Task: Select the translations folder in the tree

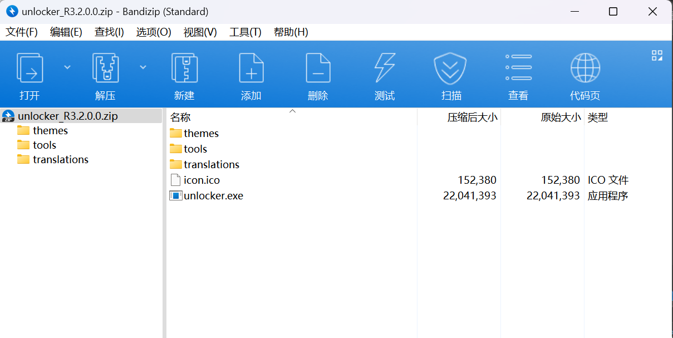Action: [x=60, y=160]
